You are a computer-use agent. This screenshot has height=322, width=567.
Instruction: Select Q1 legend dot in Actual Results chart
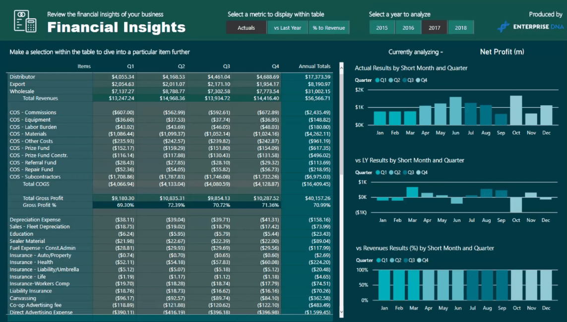point(378,80)
